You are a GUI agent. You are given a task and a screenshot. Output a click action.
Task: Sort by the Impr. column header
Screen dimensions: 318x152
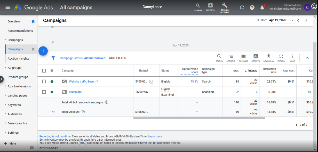(x=236, y=71)
